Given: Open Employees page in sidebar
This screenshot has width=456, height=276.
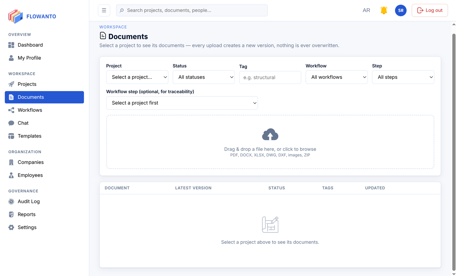Looking at the screenshot, I should tap(44, 175).
